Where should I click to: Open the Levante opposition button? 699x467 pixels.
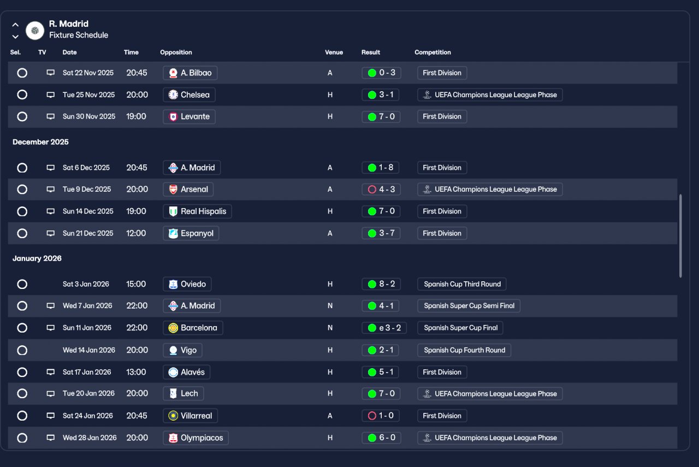(x=189, y=116)
